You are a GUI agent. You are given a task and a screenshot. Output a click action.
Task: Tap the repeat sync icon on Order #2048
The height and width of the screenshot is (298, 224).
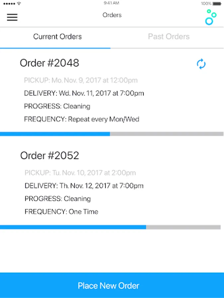tap(201, 64)
